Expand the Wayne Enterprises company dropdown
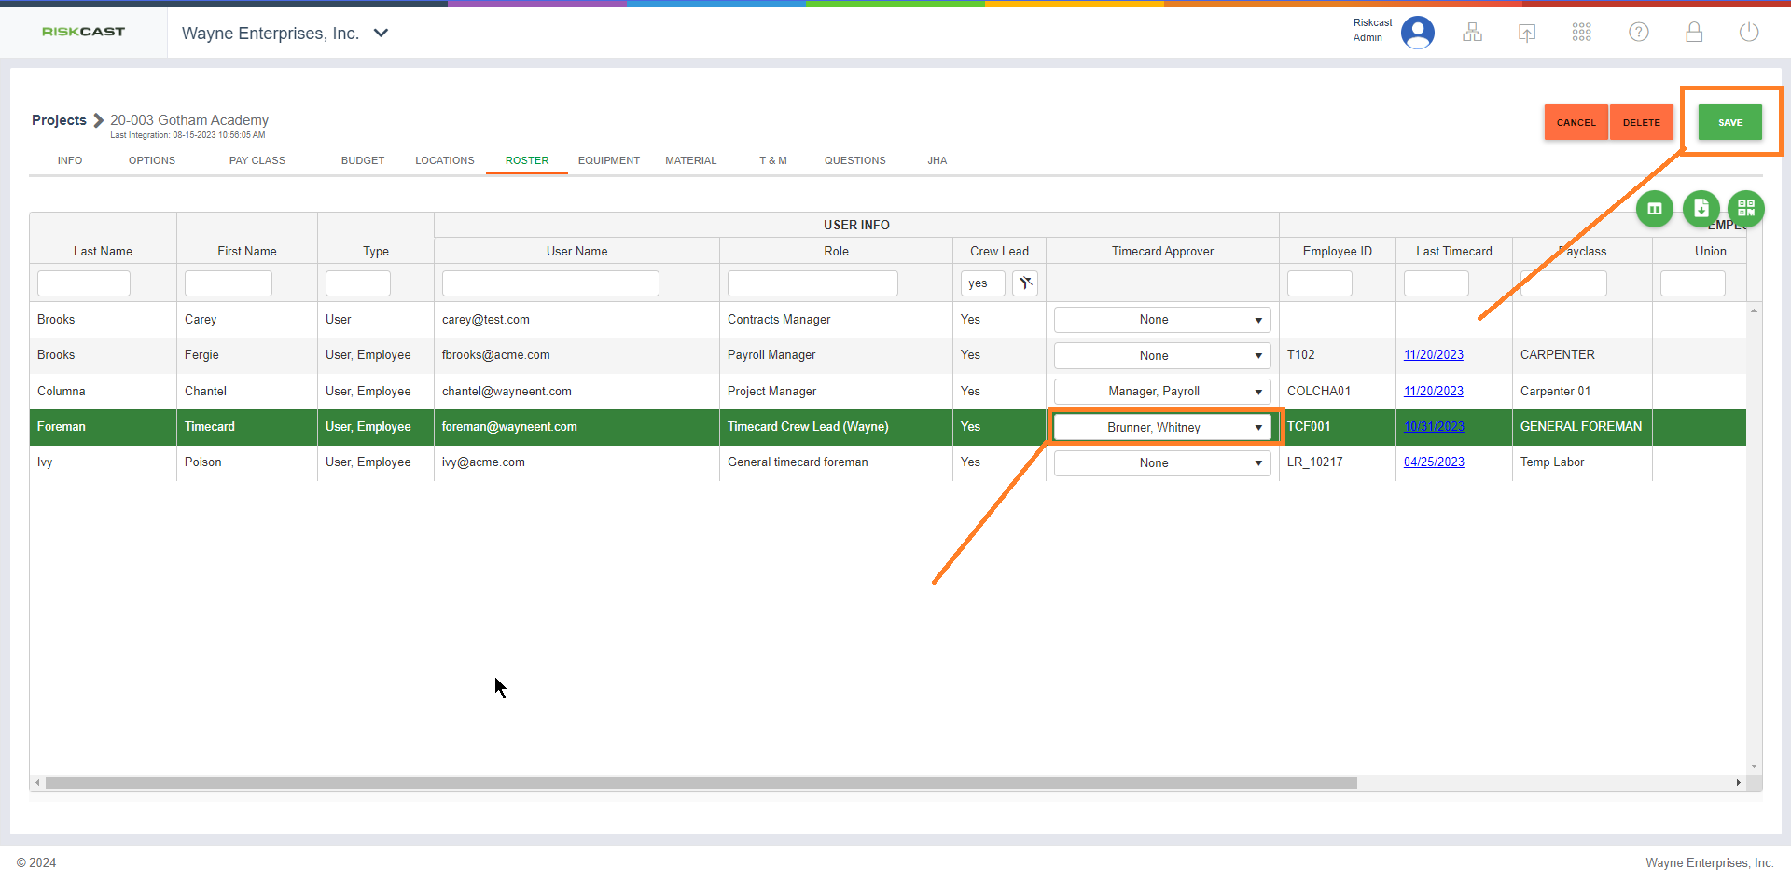This screenshot has height=882, width=1791. coord(381,34)
